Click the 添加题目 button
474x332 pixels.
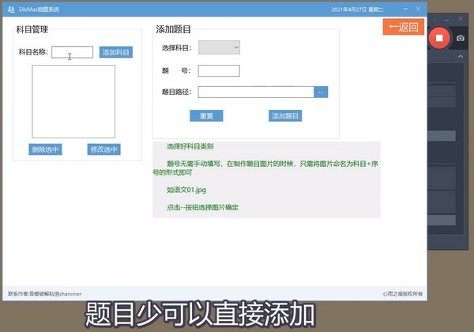click(285, 116)
